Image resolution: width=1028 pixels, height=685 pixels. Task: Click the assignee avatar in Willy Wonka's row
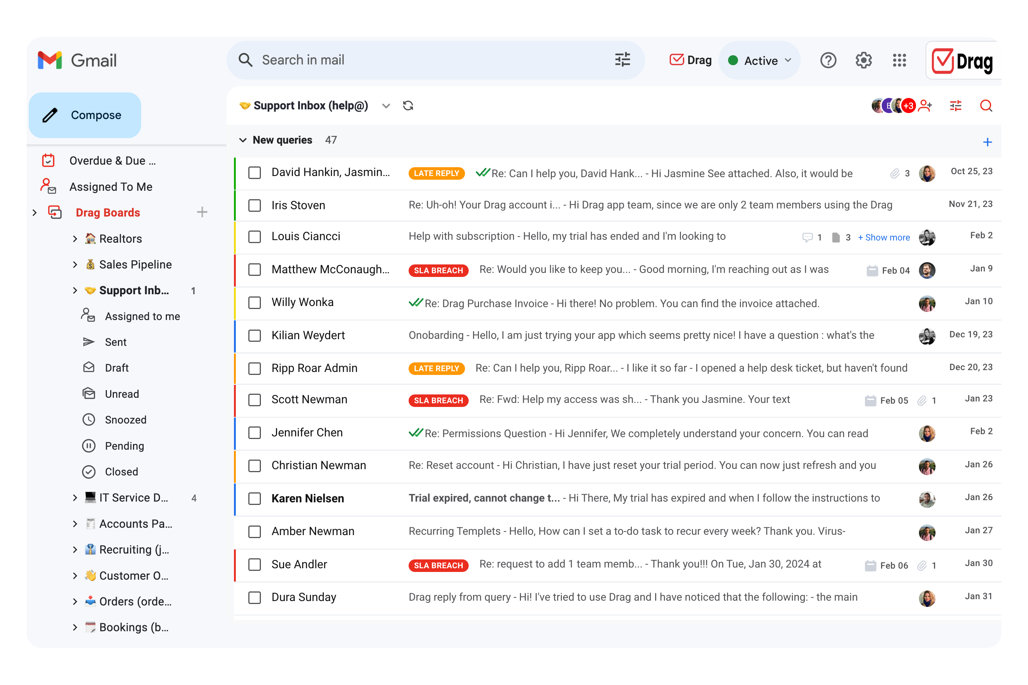pyautogui.click(x=927, y=303)
